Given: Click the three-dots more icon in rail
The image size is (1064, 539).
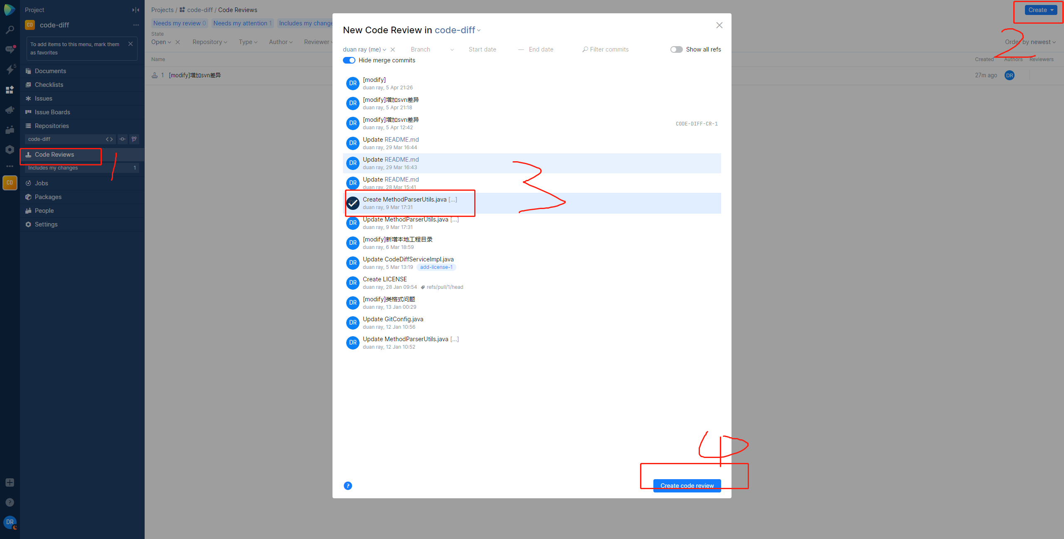Looking at the screenshot, I should pyautogui.click(x=10, y=166).
